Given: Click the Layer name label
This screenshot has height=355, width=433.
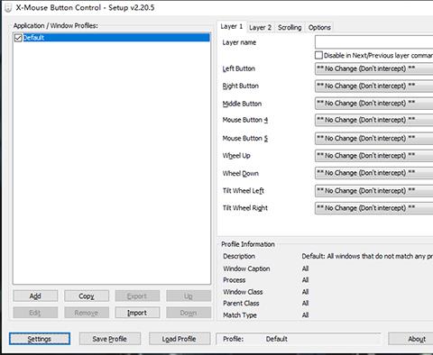Looking at the screenshot, I should pos(239,42).
